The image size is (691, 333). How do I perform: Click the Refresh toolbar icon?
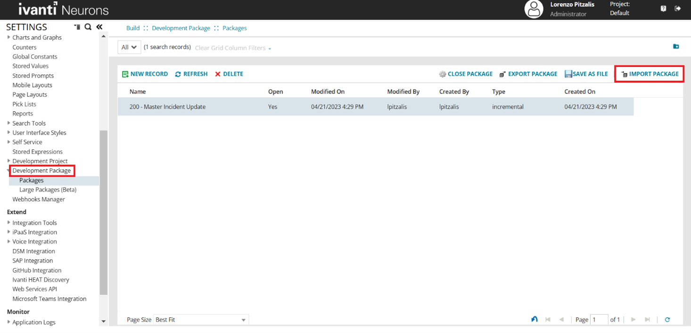(x=178, y=74)
